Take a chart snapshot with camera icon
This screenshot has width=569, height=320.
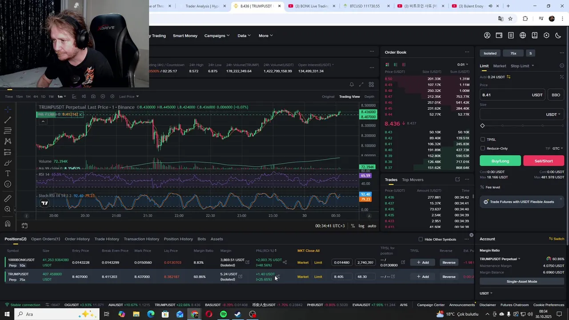93,96
